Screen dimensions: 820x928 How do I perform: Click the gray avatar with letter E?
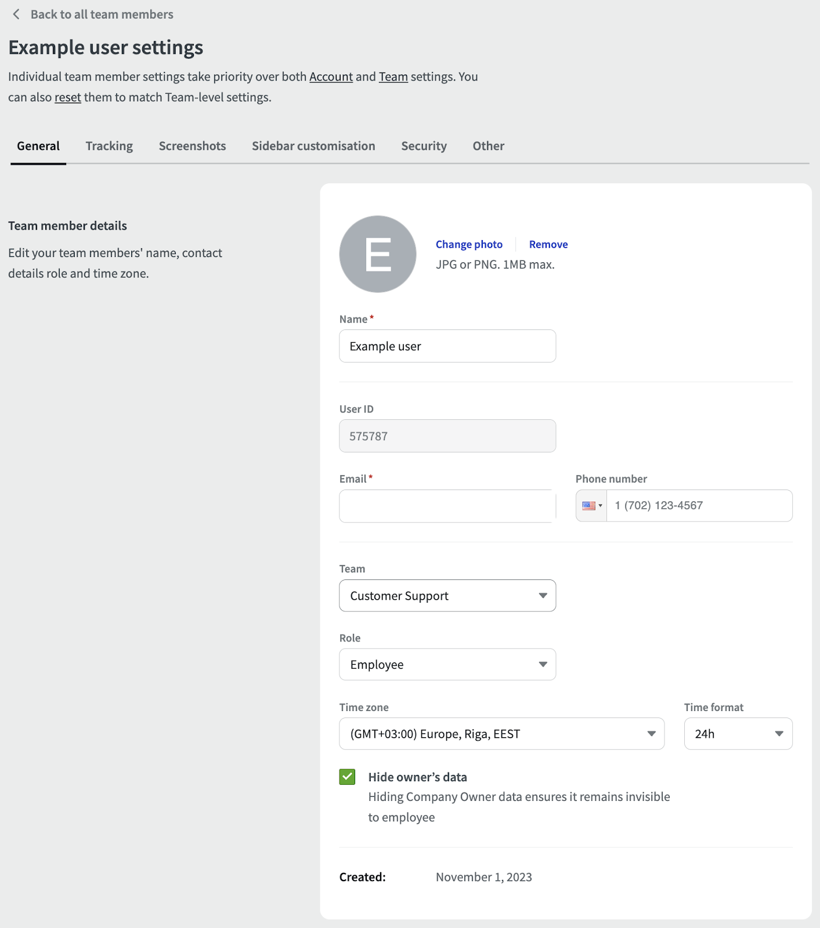coord(377,254)
